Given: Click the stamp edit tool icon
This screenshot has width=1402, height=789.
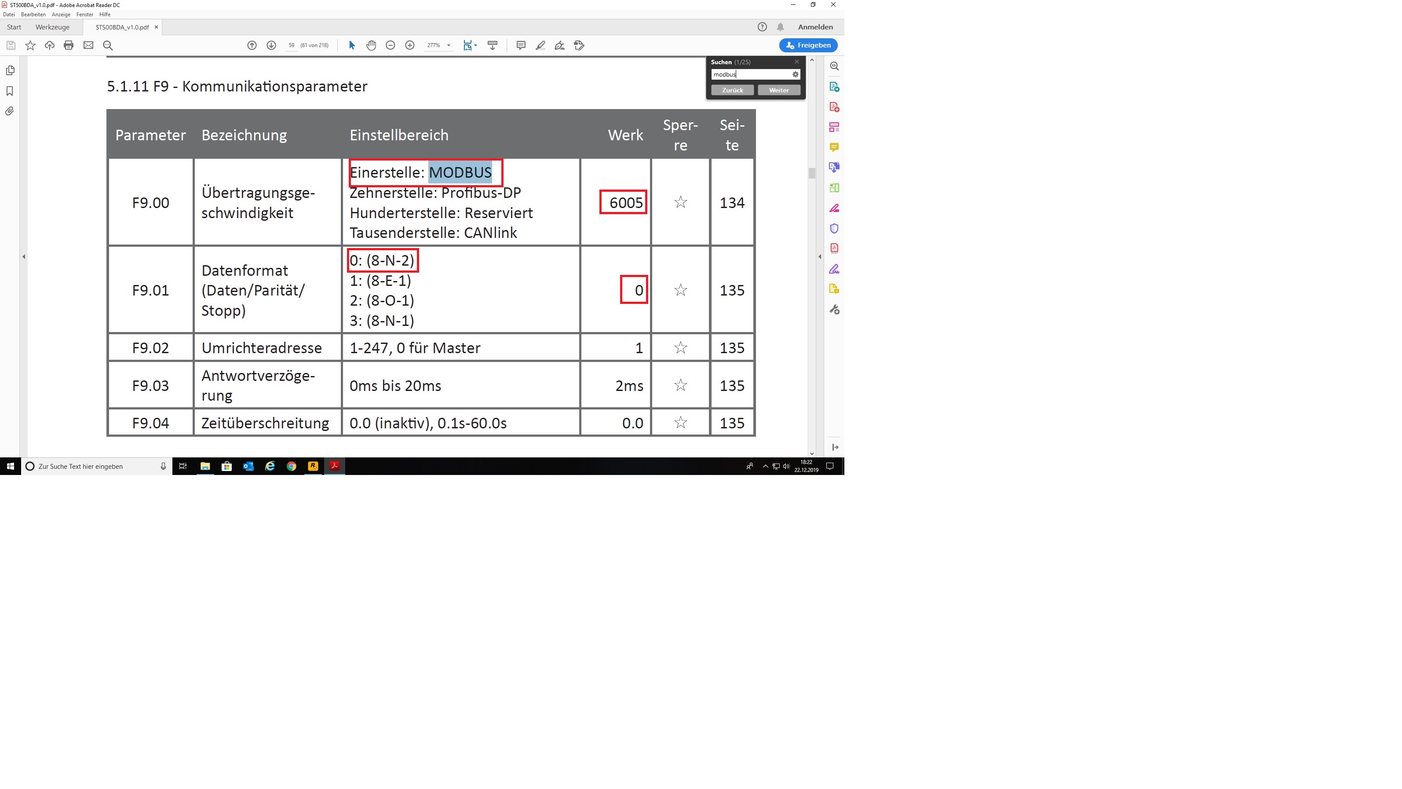Looking at the screenshot, I should (579, 45).
